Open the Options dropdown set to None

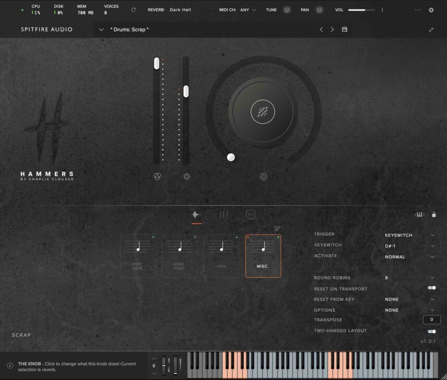409,310
